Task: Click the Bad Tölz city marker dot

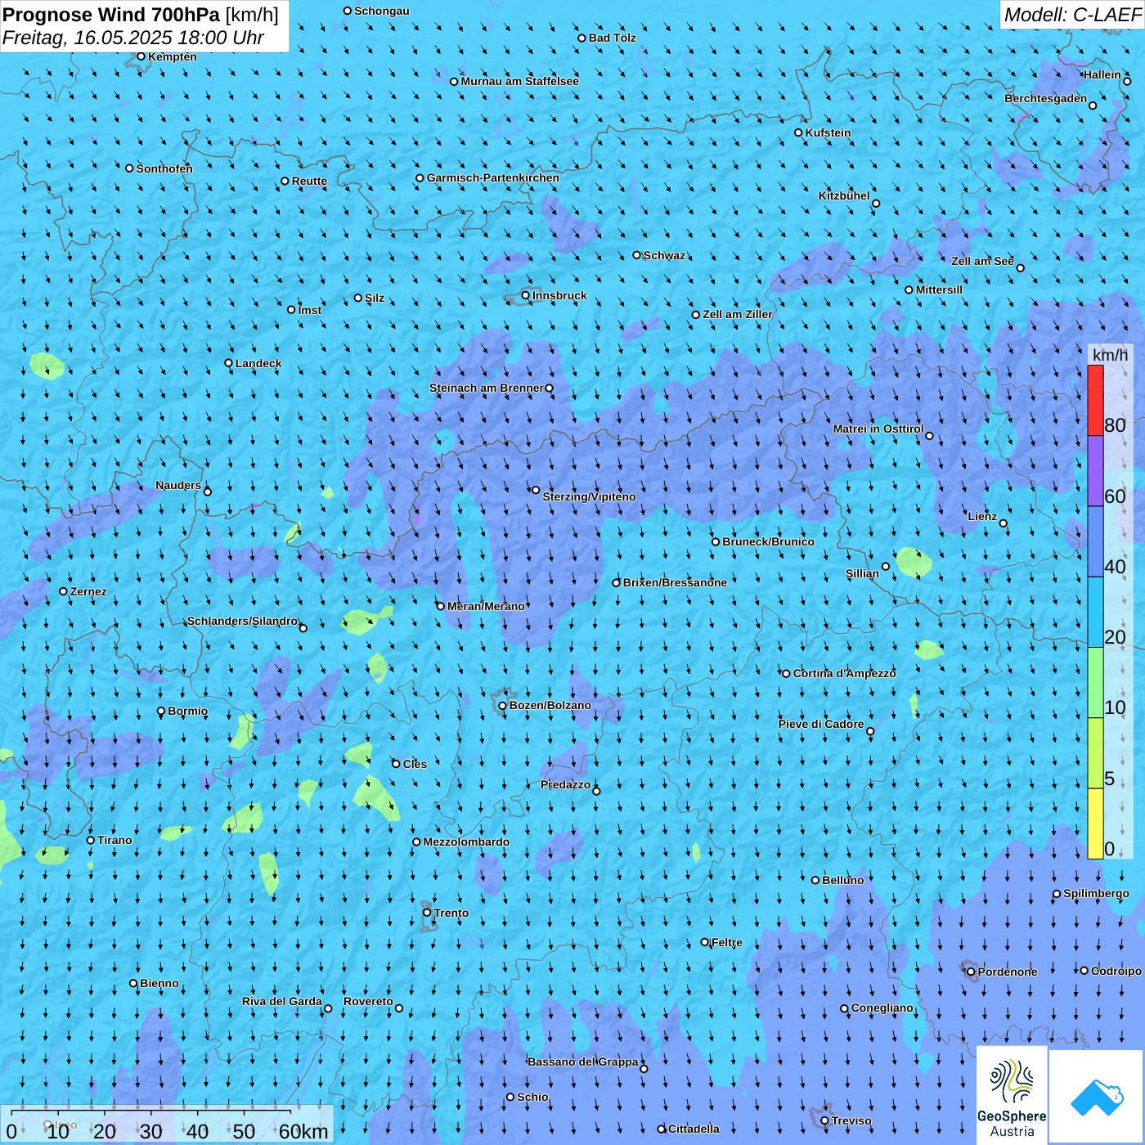Action: pyautogui.click(x=582, y=38)
